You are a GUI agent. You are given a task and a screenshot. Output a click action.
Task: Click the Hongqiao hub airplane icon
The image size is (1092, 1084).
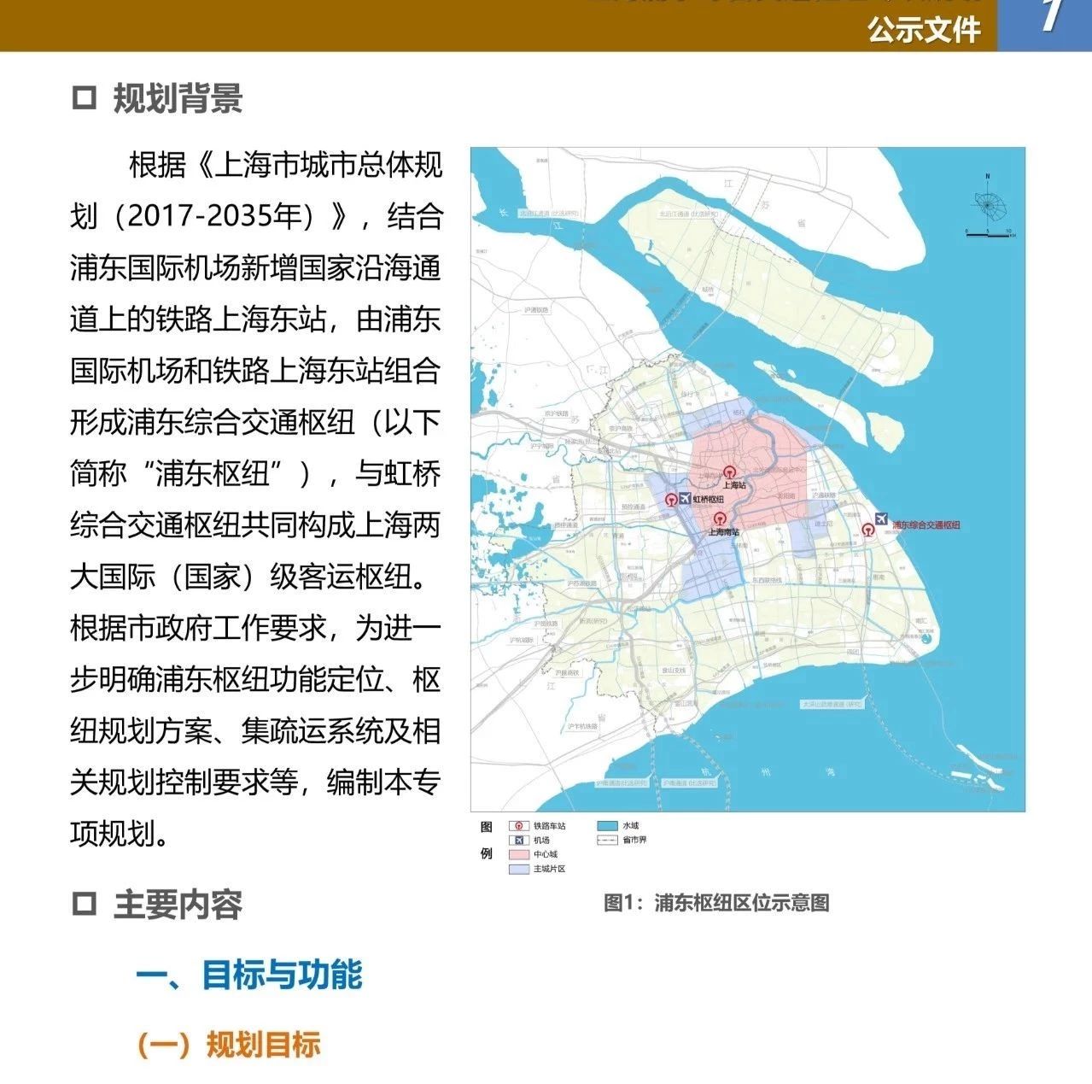click(685, 499)
